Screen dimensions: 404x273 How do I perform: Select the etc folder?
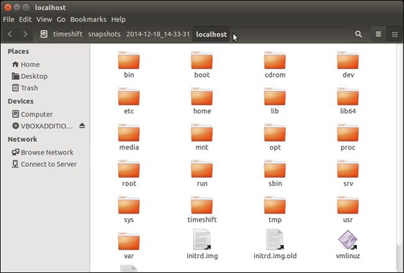[129, 101]
